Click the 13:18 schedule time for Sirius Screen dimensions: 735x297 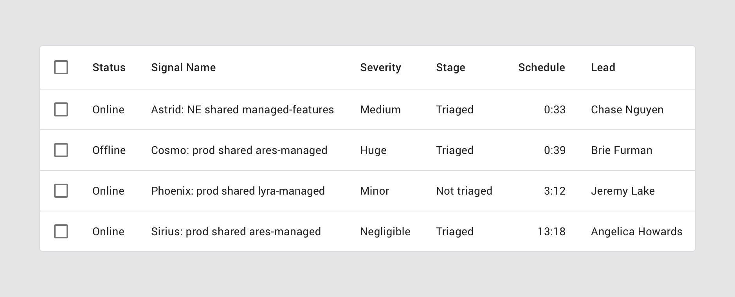(x=552, y=231)
